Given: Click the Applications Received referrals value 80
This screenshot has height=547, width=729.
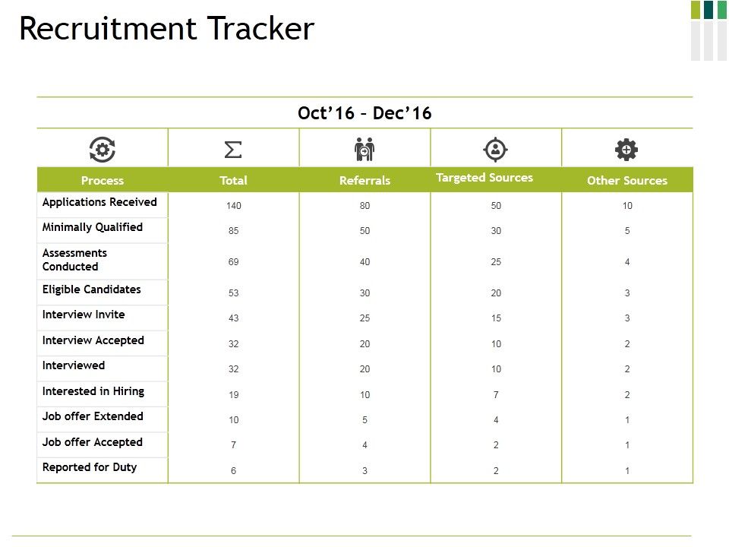Looking at the screenshot, I should tap(364, 206).
